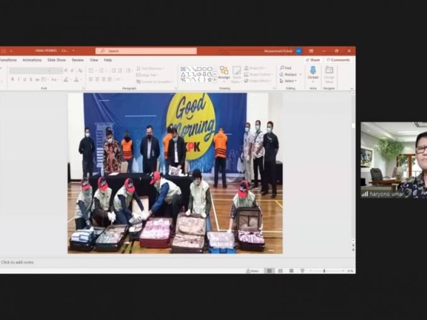This screenshot has width=427, height=320.
Task: Open the Arrange menu icon
Action: pyautogui.click(x=224, y=70)
